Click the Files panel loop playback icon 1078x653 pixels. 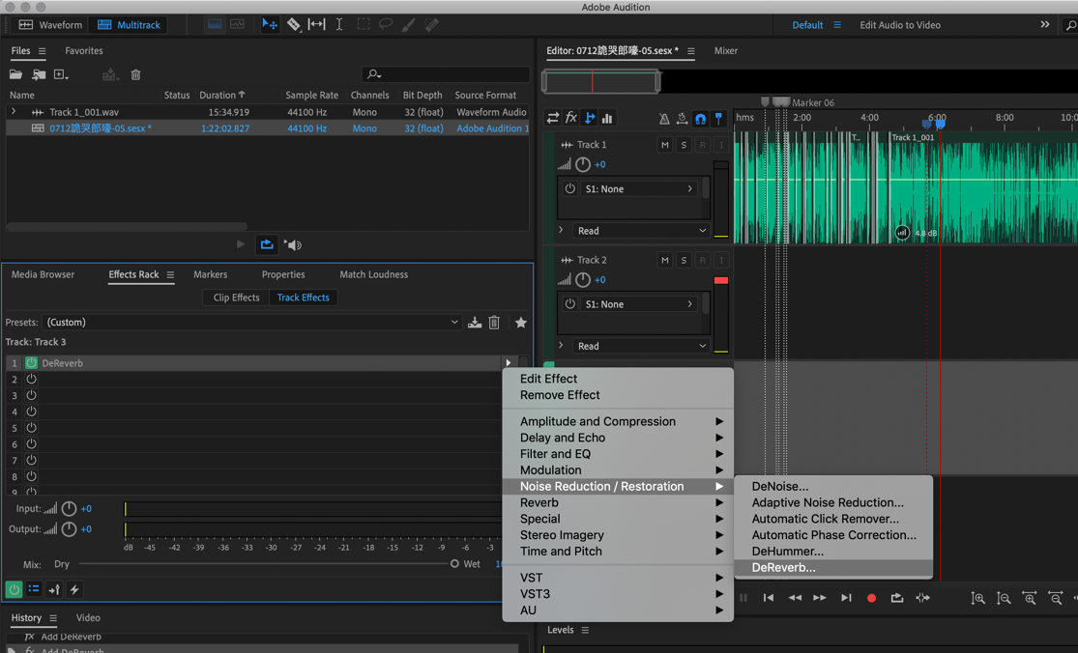click(267, 244)
